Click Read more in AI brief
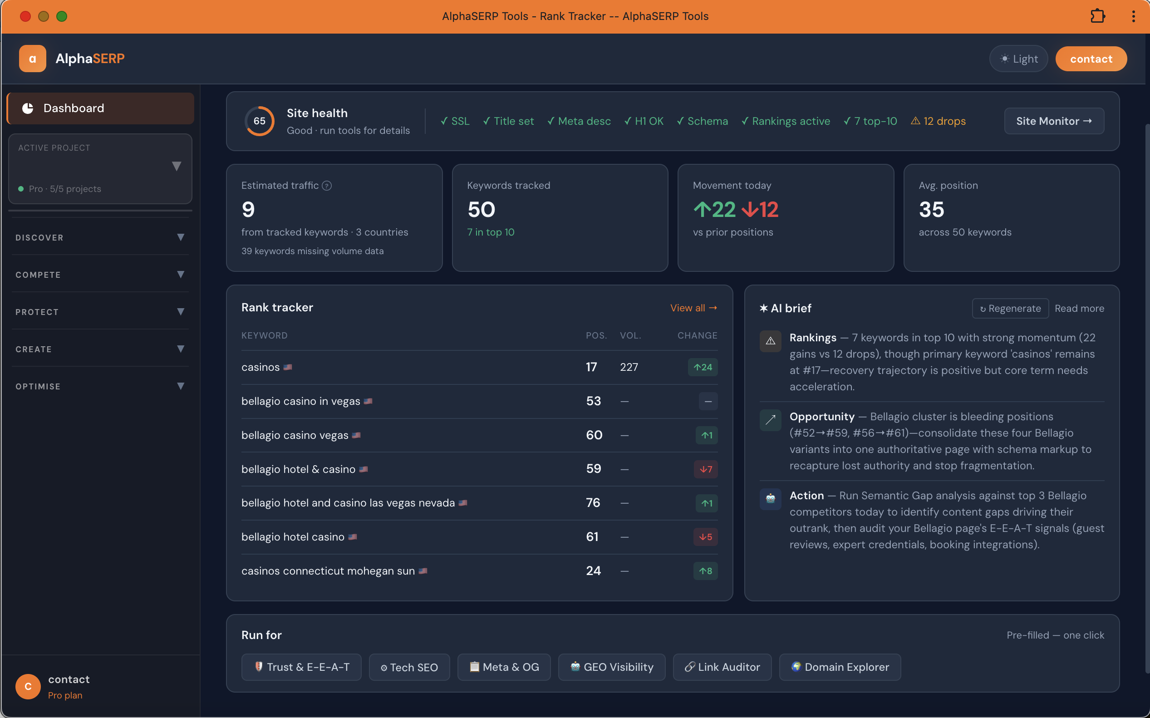The width and height of the screenshot is (1150, 718). tap(1079, 309)
